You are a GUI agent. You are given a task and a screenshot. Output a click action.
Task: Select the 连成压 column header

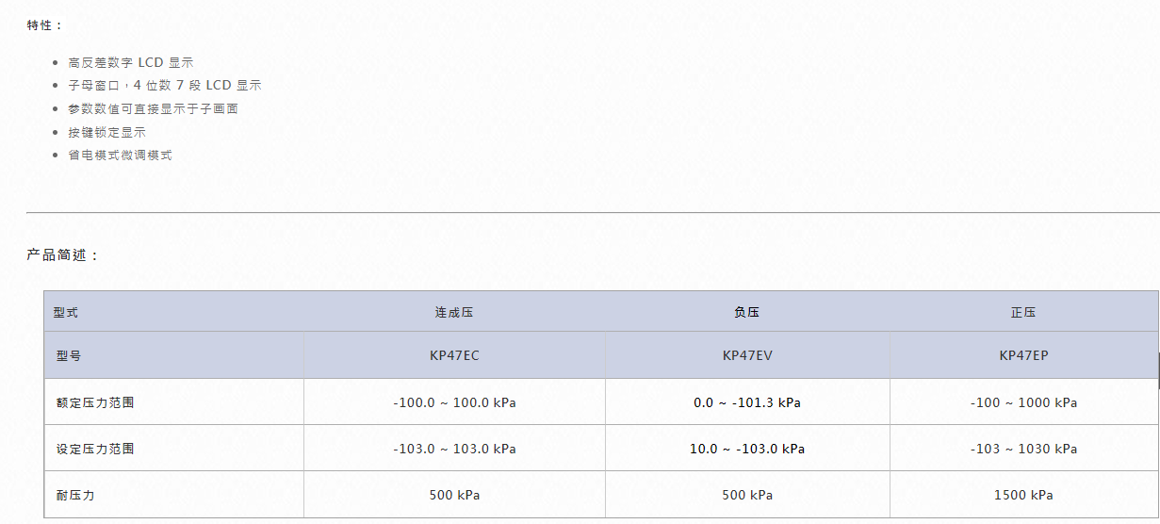(x=454, y=312)
